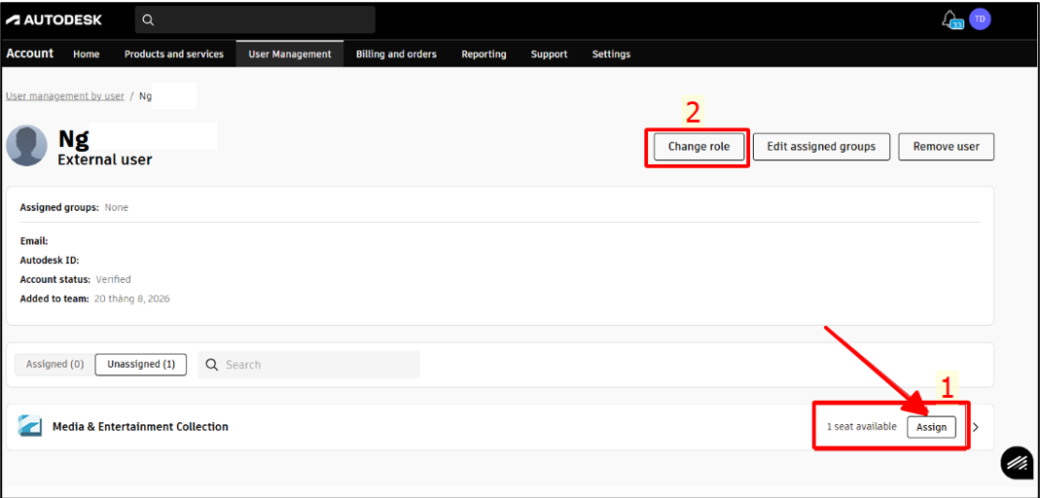Follow the User management by user link
Image resolution: width=1040 pixels, height=498 pixels.
click(65, 95)
